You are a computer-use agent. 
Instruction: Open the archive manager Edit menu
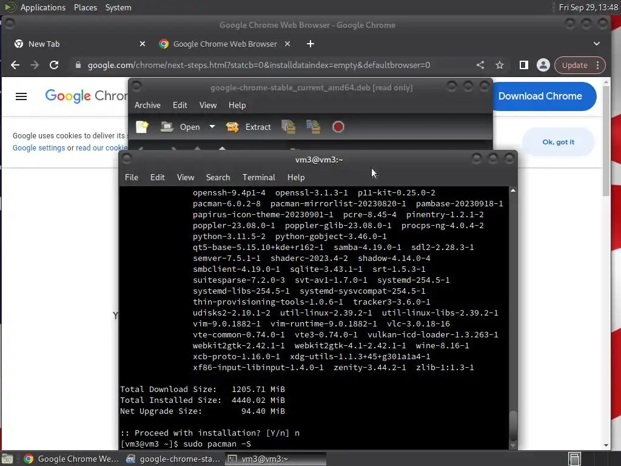pos(180,105)
